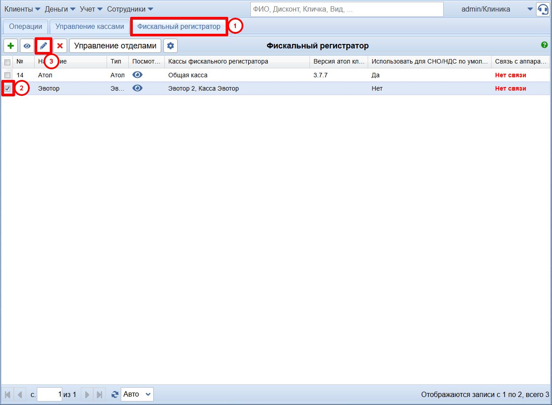
Task: Toggle the select-all header checkbox
Action: coord(8,62)
